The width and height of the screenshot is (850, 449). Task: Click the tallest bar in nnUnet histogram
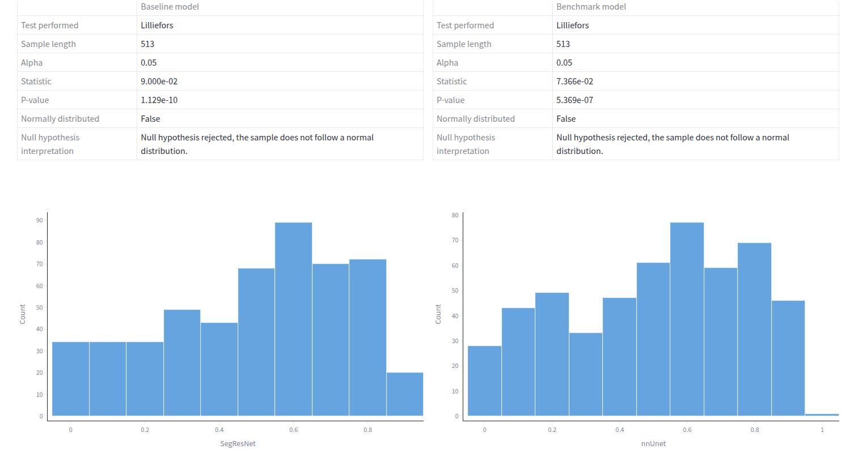point(687,319)
